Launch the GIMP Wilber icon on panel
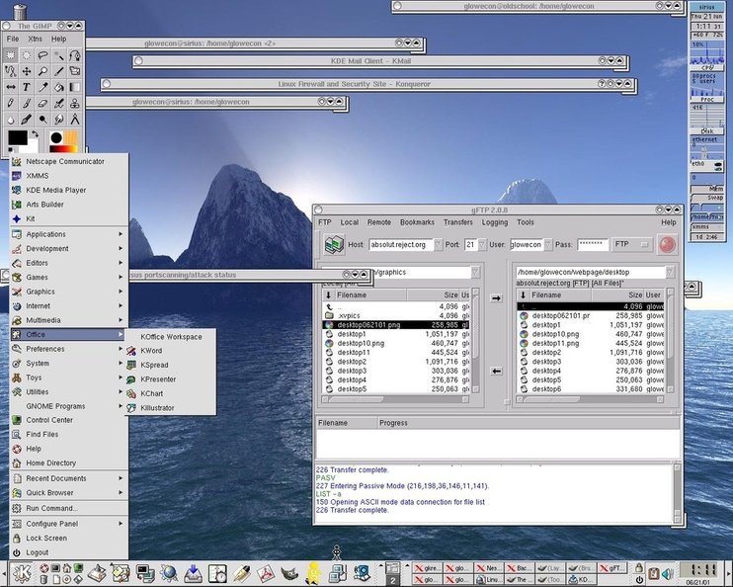 [289, 573]
